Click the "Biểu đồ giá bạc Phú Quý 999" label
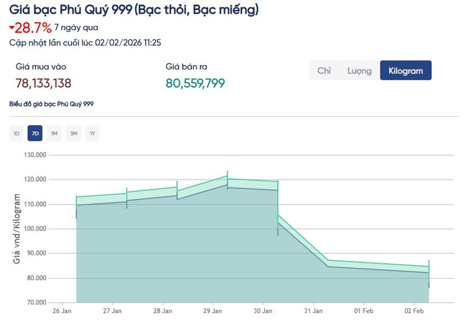 pyautogui.click(x=51, y=104)
